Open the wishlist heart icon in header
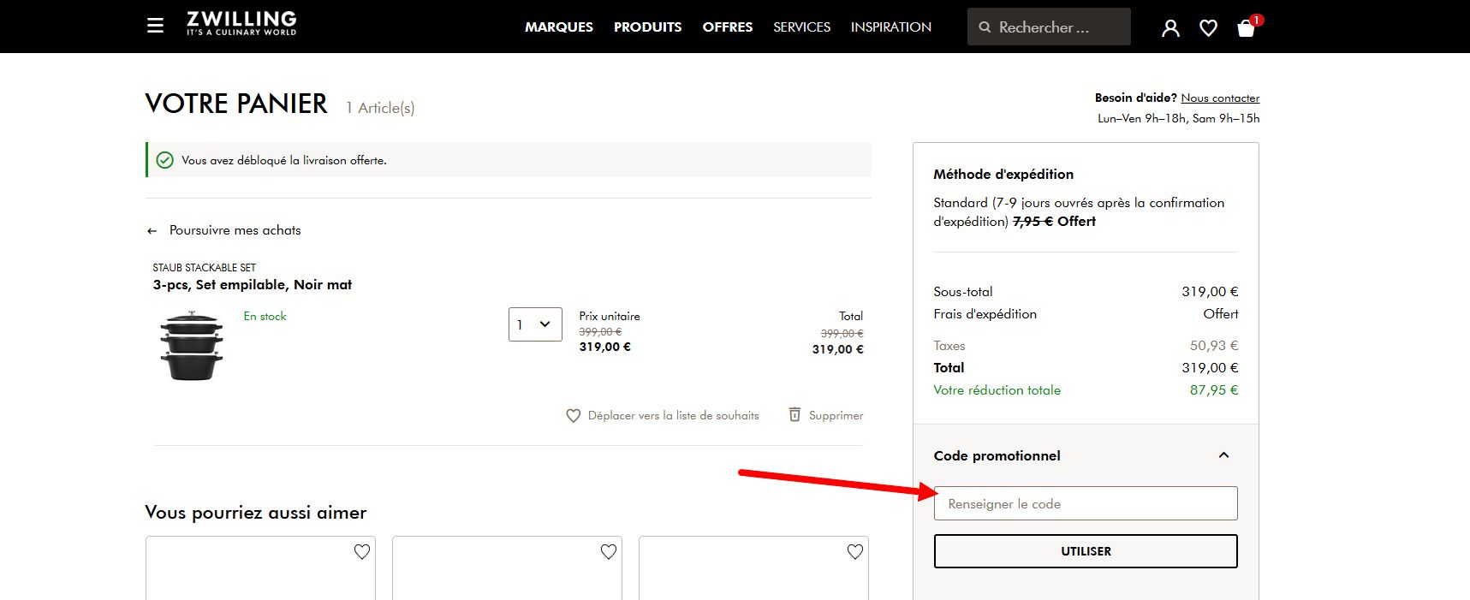 point(1208,28)
